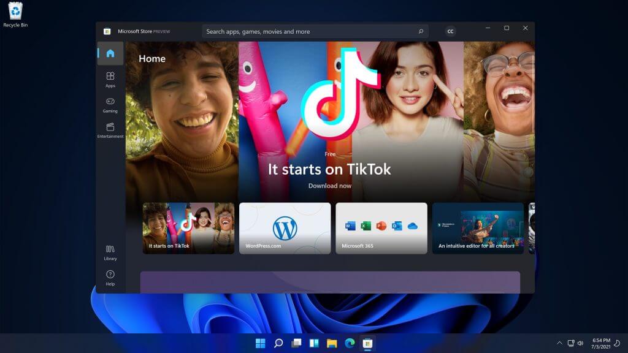Open the Microsoft 365 featured card
Image resolution: width=628 pixels, height=353 pixels.
[x=381, y=228]
